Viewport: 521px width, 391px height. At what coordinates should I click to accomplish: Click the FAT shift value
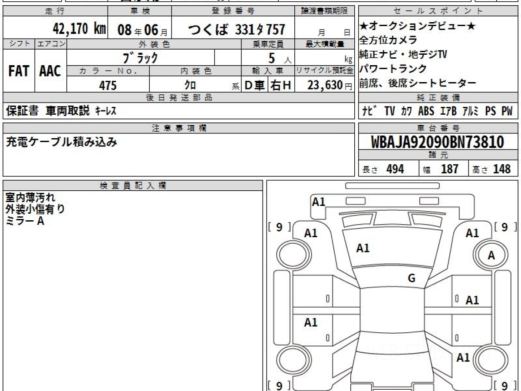tap(19, 71)
